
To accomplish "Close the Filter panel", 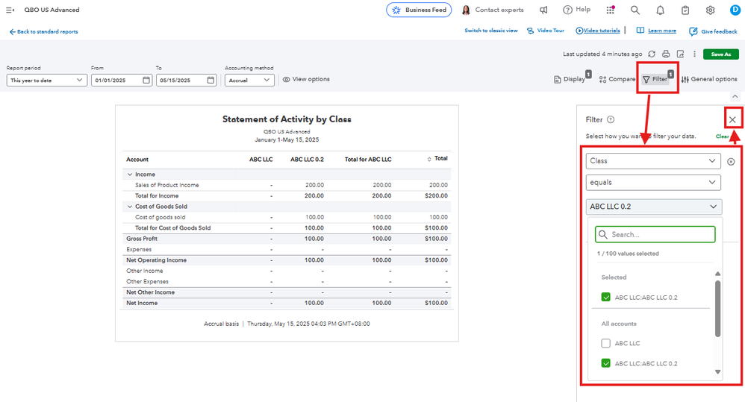I will [732, 120].
